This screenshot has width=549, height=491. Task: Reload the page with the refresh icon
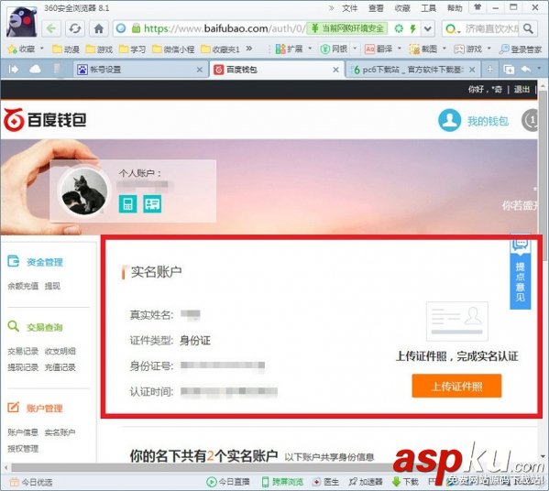click(x=75, y=28)
